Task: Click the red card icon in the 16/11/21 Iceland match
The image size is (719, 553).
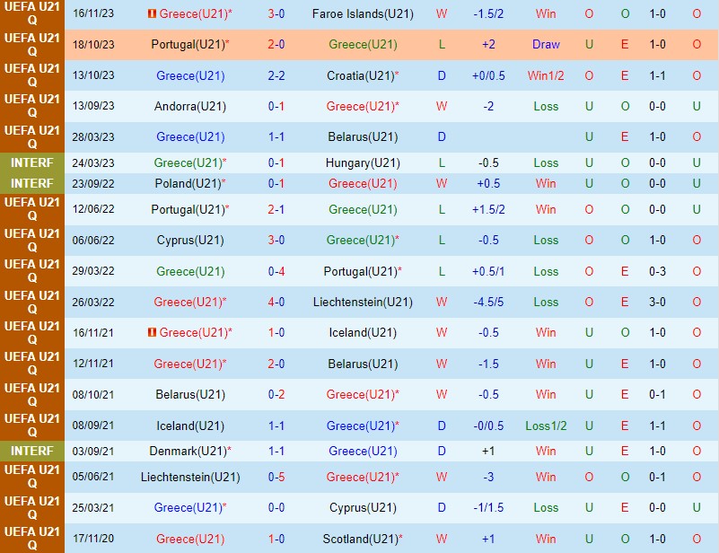Action: click(x=152, y=333)
